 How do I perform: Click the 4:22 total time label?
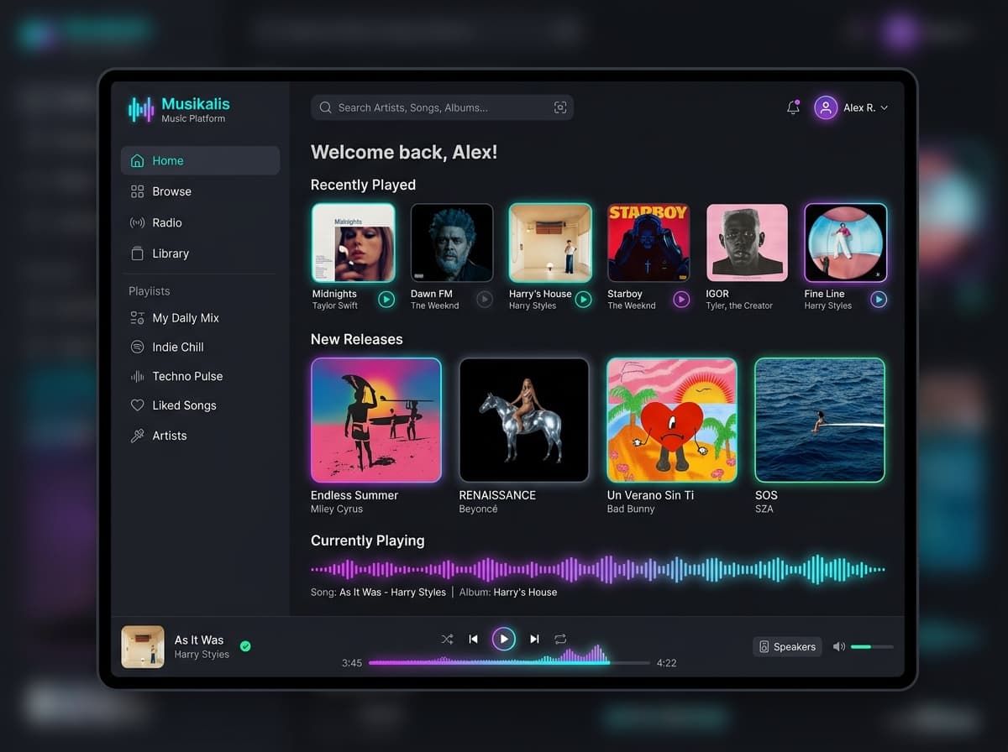pos(666,663)
